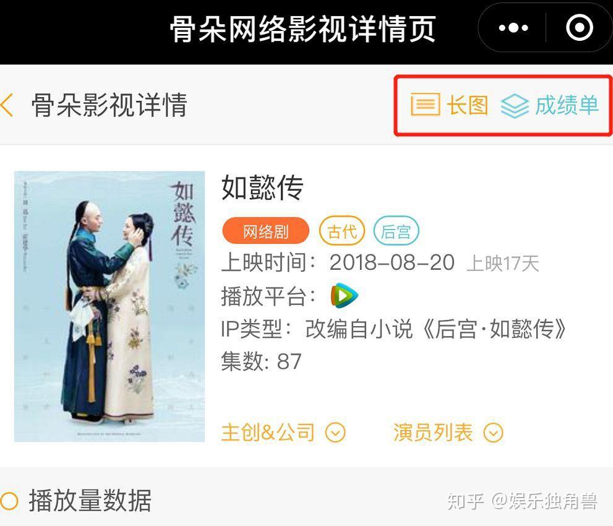Tap the circle icon beside 播放量数据

coord(9,501)
